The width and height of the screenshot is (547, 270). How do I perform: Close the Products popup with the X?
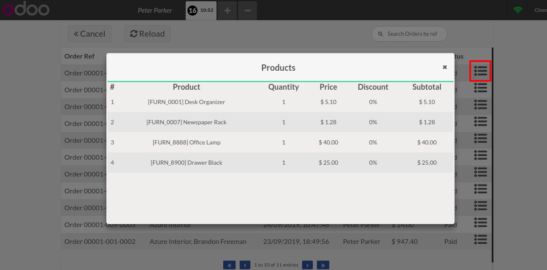444,67
